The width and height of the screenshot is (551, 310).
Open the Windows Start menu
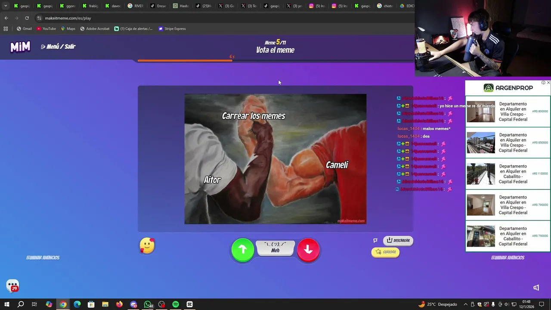(x=6, y=304)
